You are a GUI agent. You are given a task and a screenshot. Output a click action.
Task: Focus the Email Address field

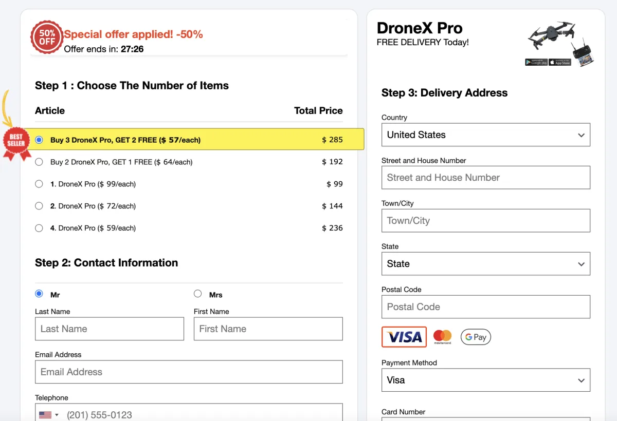pyautogui.click(x=189, y=372)
